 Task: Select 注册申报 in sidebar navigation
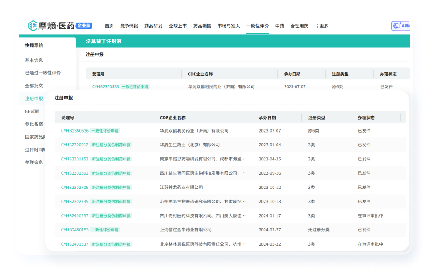34,98
